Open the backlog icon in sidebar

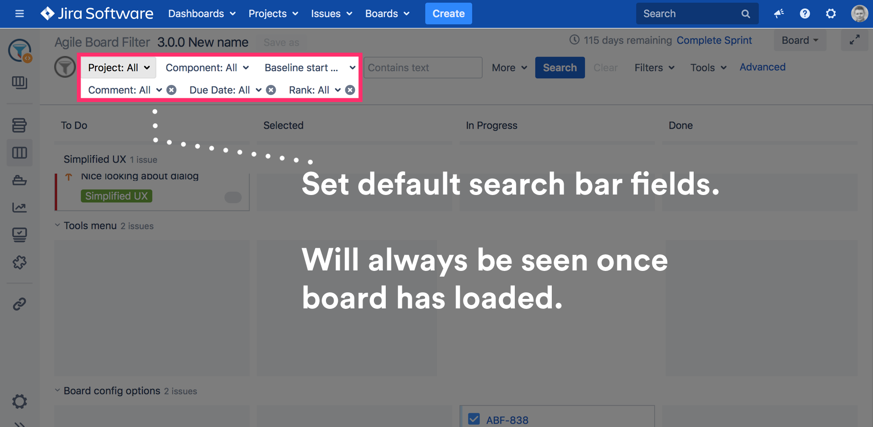[19, 125]
